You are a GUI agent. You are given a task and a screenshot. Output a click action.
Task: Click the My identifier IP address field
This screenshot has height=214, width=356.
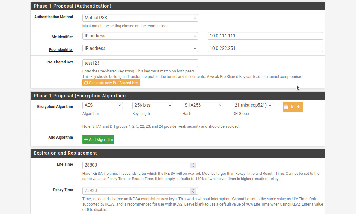pos(265,36)
